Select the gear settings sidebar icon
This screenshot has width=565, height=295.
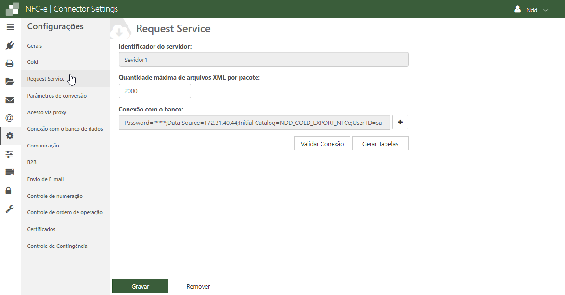pyautogui.click(x=10, y=136)
